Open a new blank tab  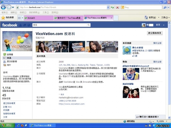[116, 18]
